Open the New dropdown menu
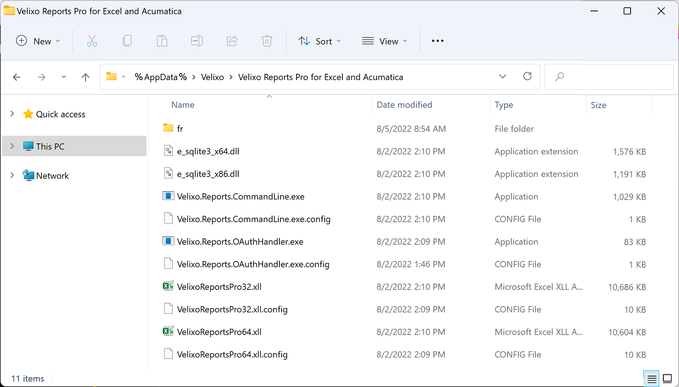679x387 pixels. (39, 41)
